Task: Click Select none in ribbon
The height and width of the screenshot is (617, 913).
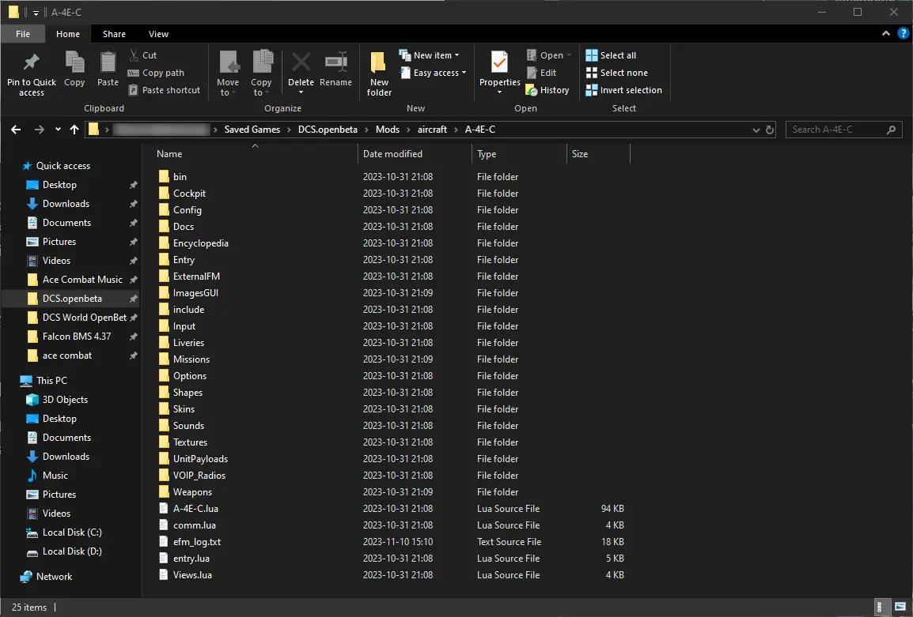Action: tap(616, 73)
